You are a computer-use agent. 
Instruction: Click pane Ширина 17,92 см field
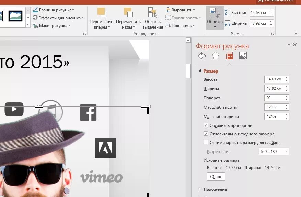[x=274, y=88]
